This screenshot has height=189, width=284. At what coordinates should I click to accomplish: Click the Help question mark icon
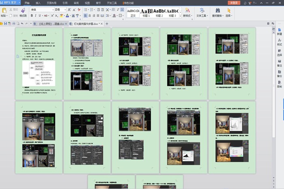pos(254,3)
